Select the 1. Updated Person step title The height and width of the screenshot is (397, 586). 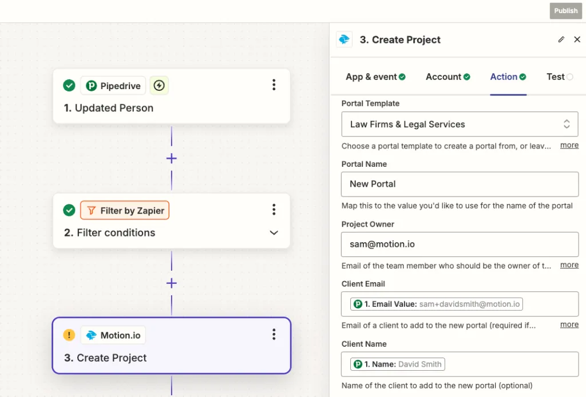(x=108, y=108)
